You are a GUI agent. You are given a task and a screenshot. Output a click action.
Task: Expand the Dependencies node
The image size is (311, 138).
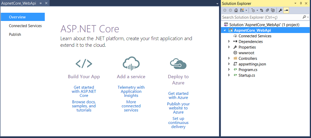[x=229, y=42]
